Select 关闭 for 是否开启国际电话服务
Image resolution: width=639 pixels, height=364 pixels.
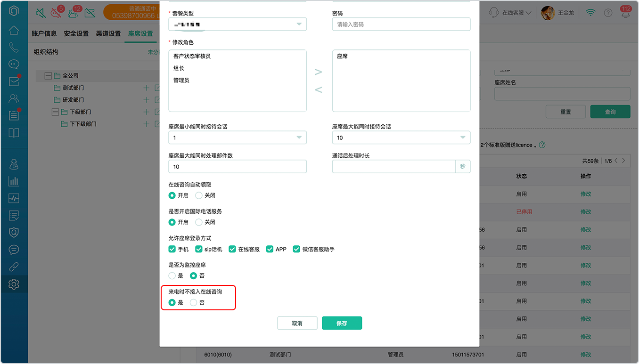(199, 222)
